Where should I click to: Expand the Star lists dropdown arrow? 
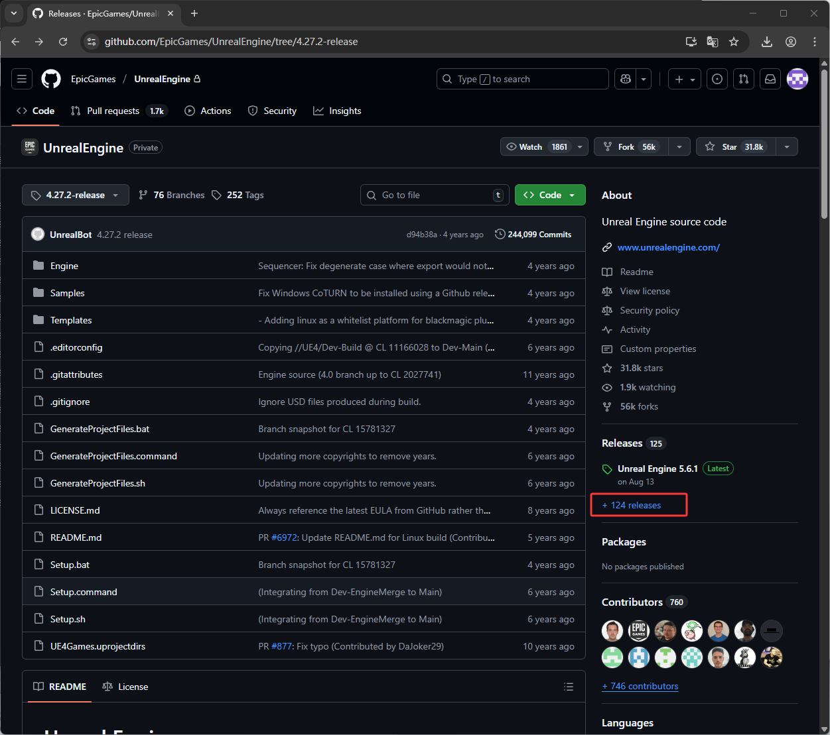tap(787, 146)
